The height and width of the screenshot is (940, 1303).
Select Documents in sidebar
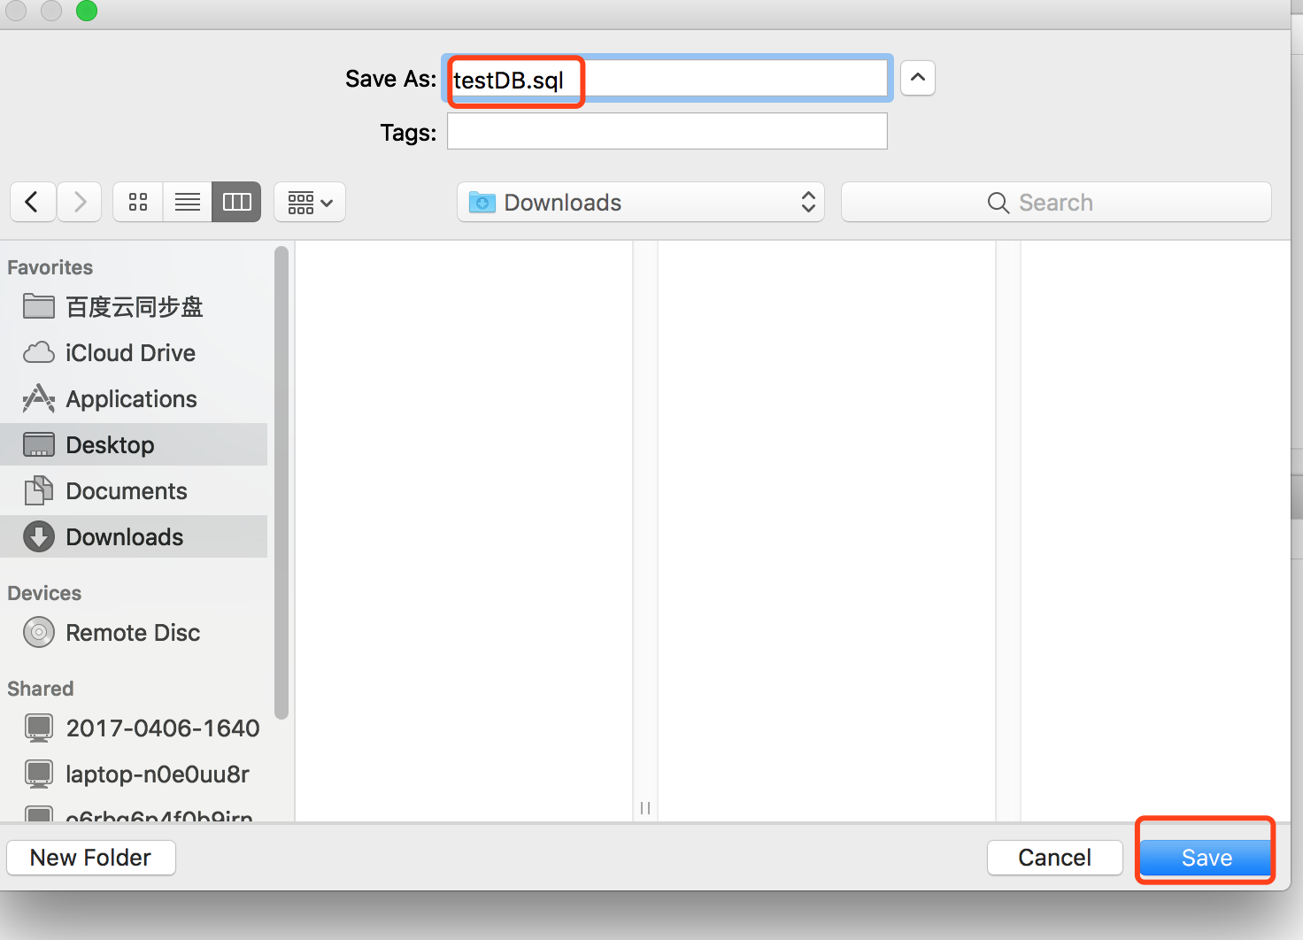134,491
